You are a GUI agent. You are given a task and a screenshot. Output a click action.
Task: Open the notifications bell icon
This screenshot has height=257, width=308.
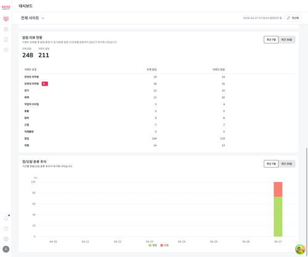tap(6, 218)
